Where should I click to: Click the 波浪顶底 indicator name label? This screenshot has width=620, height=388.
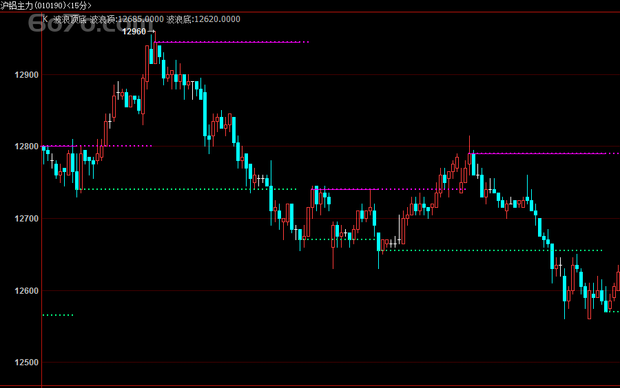point(70,19)
